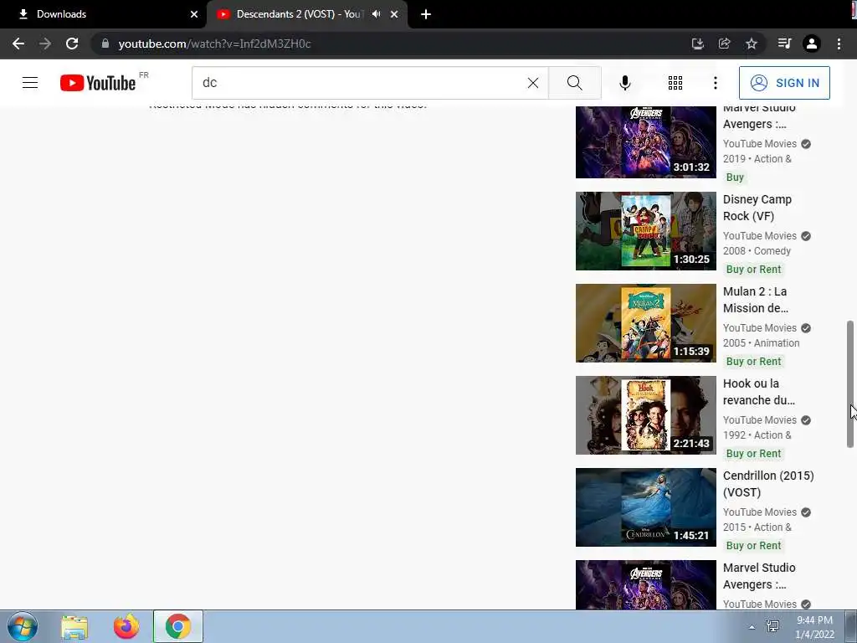The width and height of the screenshot is (857, 643).
Task: Install app icon in address bar
Action: click(x=697, y=44)
